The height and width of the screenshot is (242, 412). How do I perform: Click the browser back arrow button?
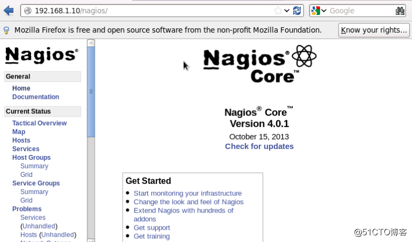pyautogui.click(x=9, y=11)
